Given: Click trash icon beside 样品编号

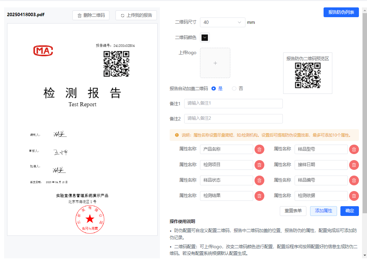Looking at the screenshot, I should [x=354, y=180].
